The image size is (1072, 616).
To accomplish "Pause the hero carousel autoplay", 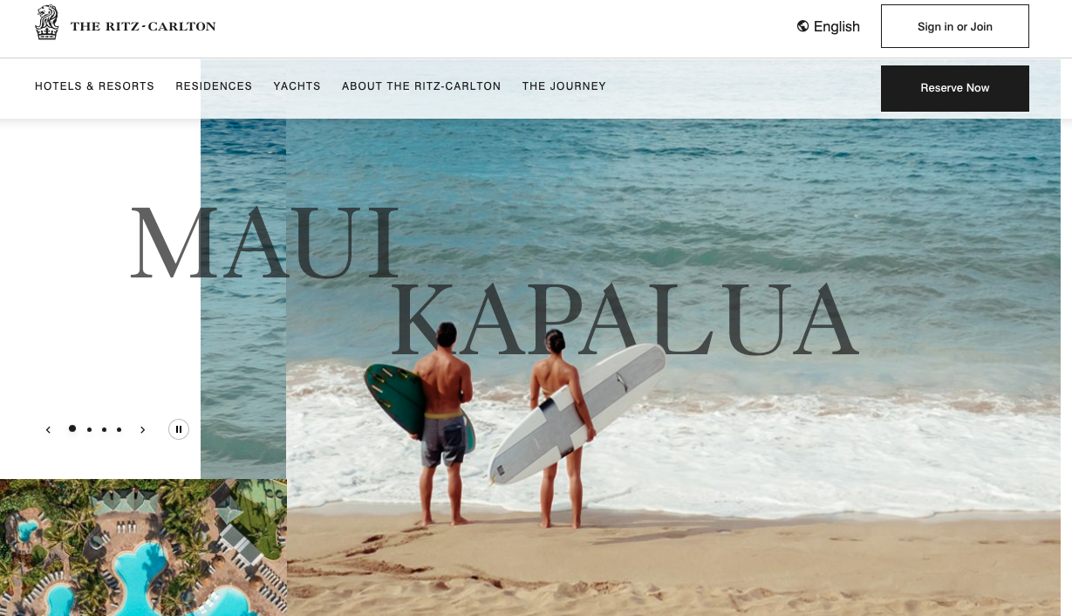I will point(179,429).
